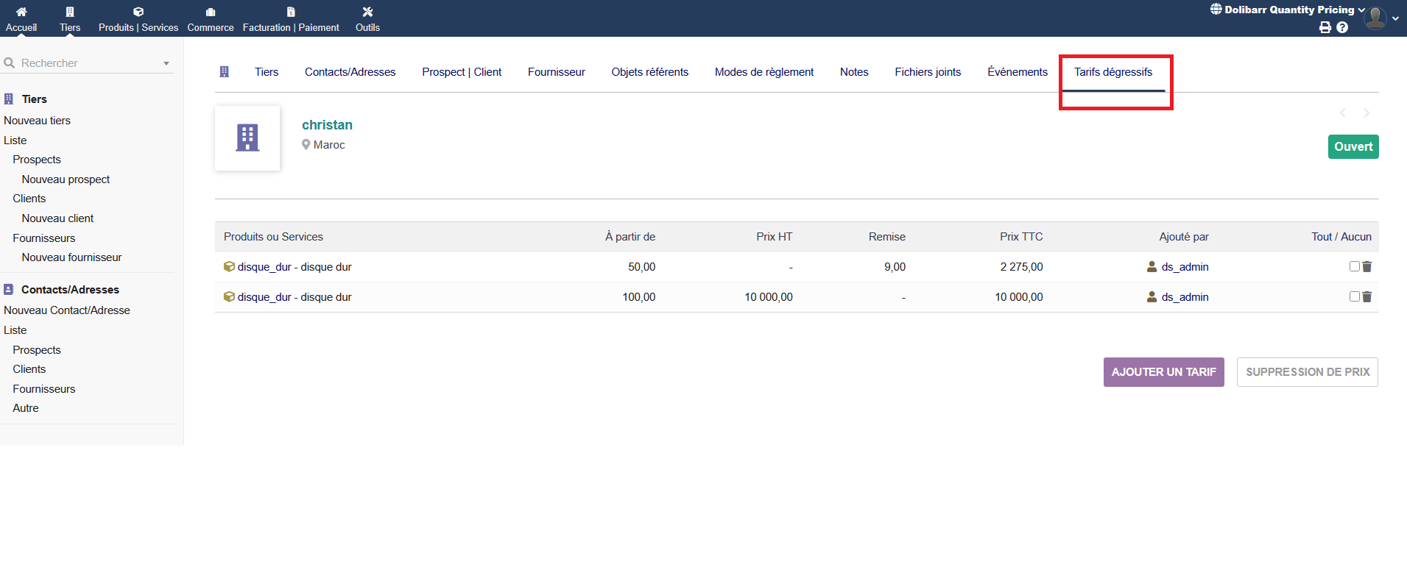Expand the search box dropdown arrow
The image size is (1407, 570).
pyautogui.click(x=166, y=63)
